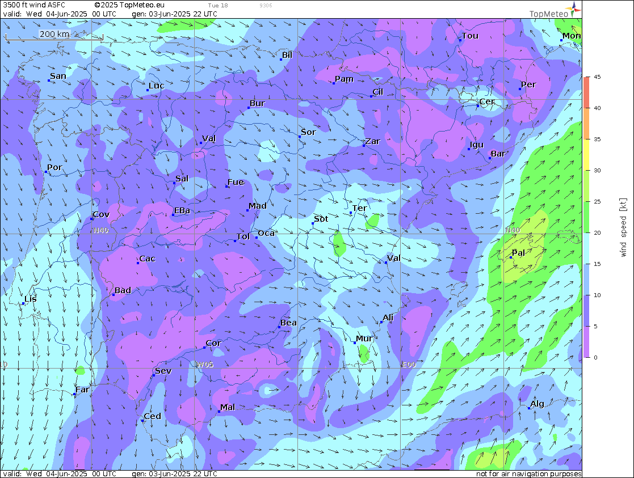Click the 45 tick on the wind legend

point(597,77)
